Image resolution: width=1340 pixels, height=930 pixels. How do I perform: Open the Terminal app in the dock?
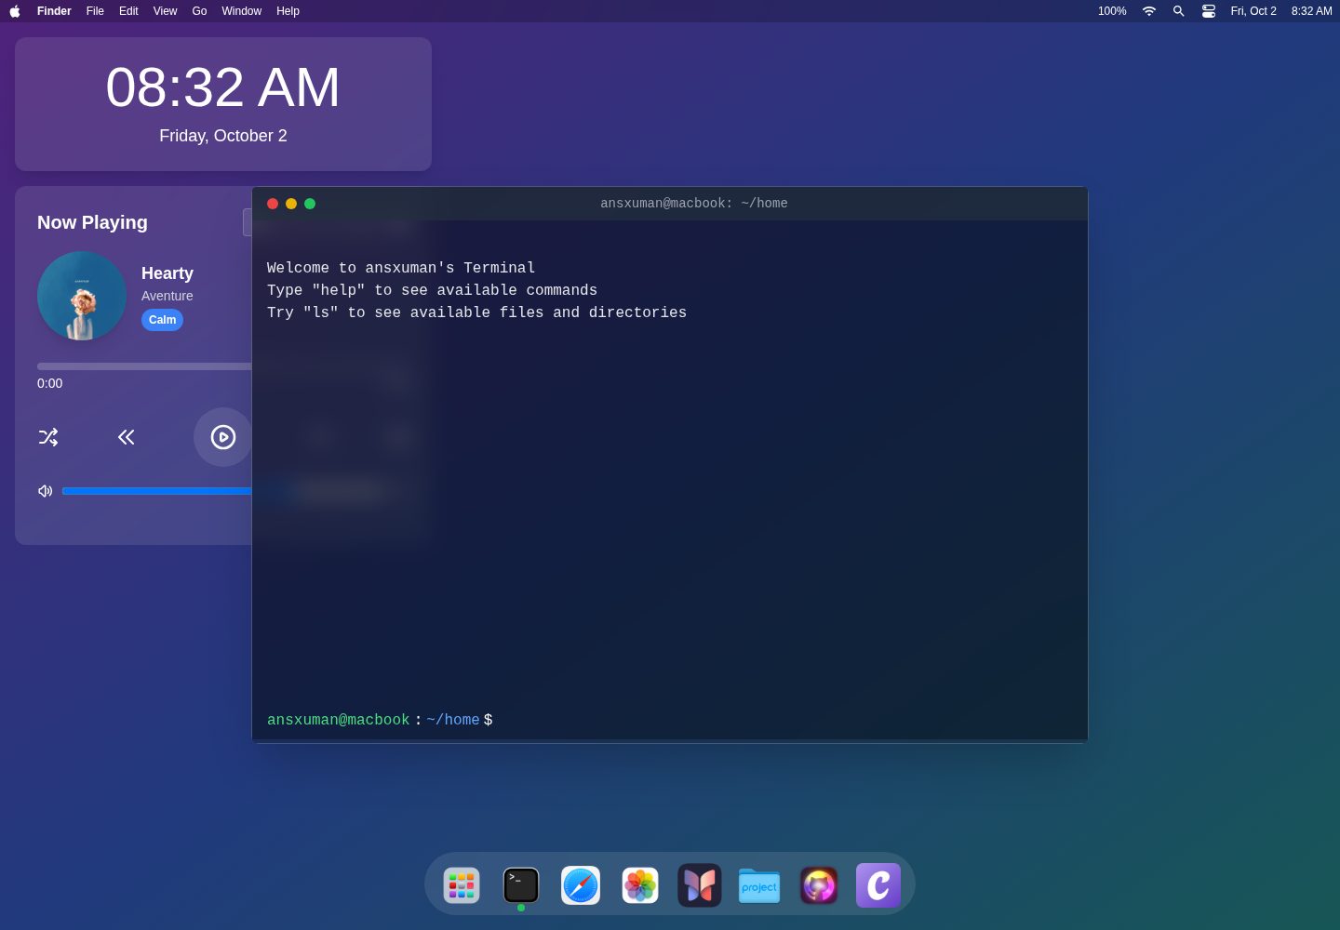(521, 885)
